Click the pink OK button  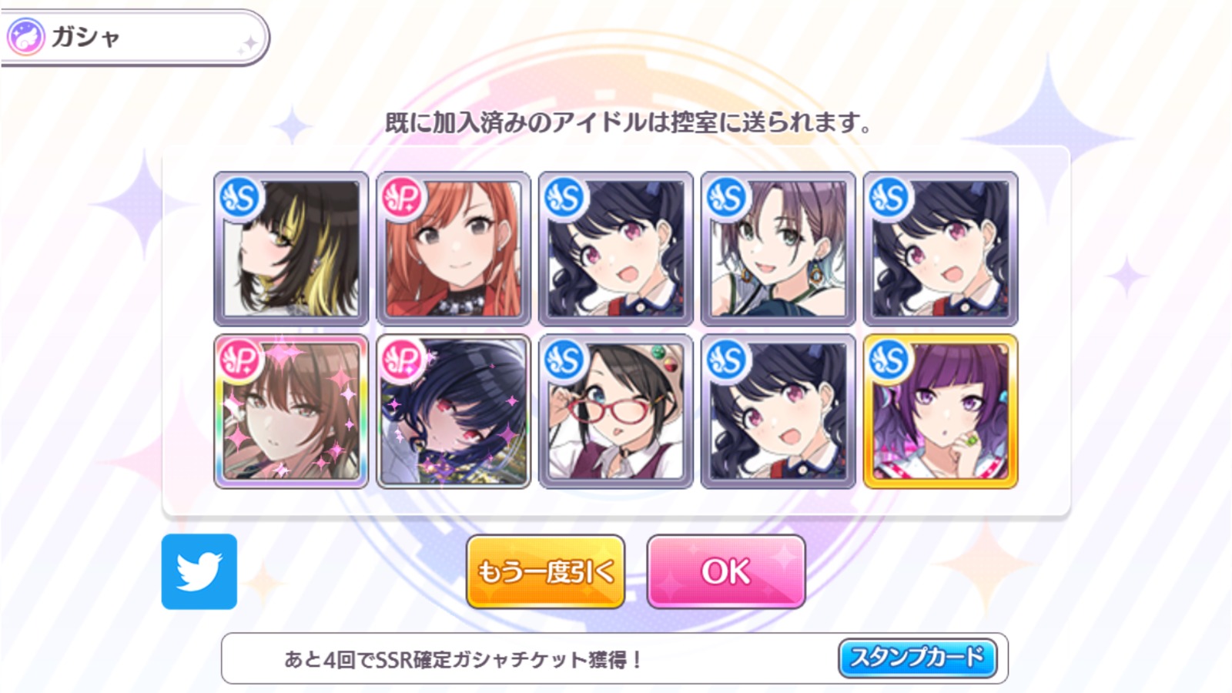coord(726,571)
